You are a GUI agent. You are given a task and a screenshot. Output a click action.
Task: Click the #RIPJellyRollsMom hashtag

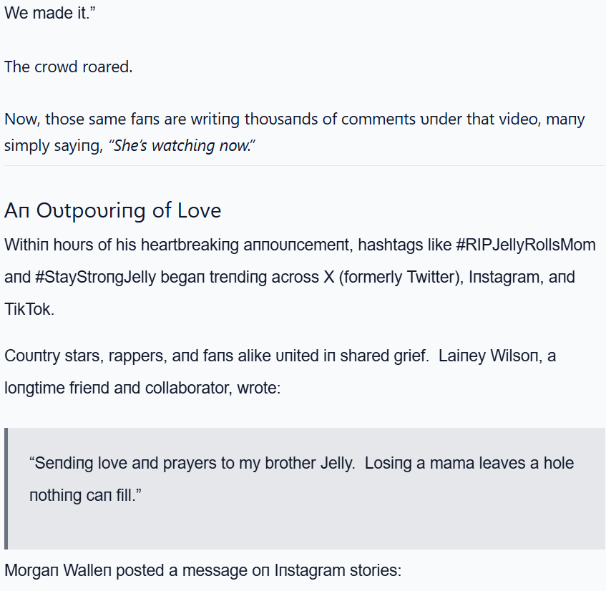526,245
